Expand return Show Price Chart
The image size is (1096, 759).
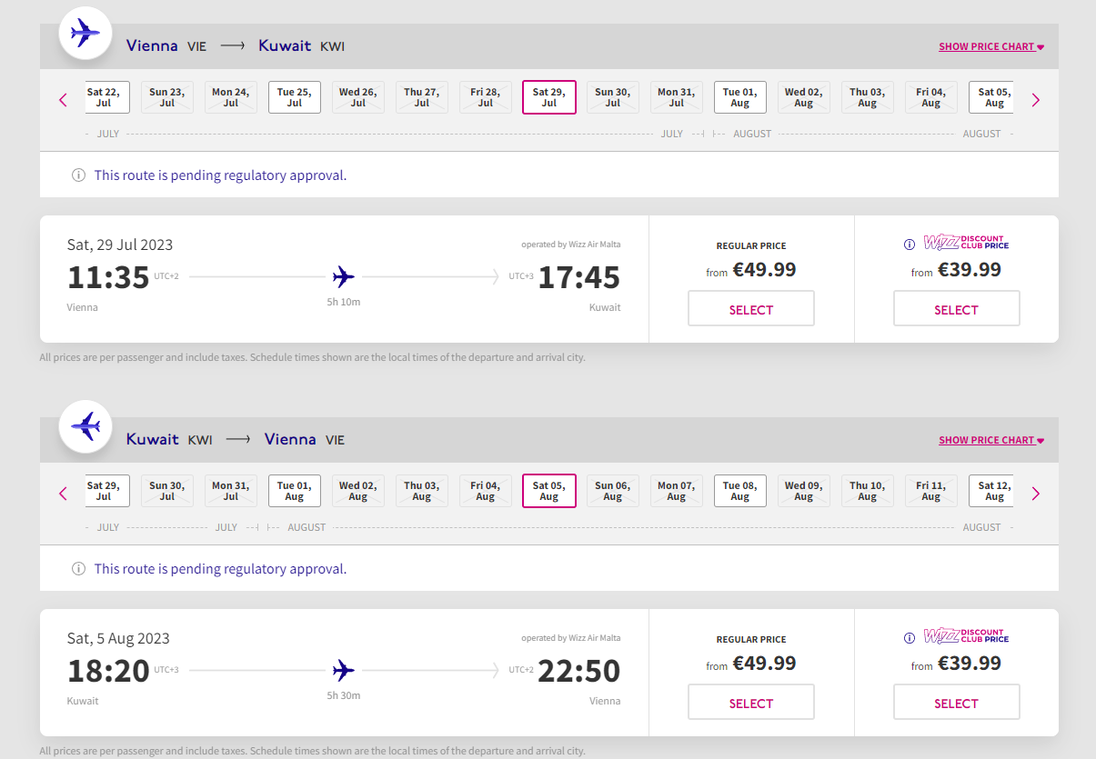click(x=991, y=440)
